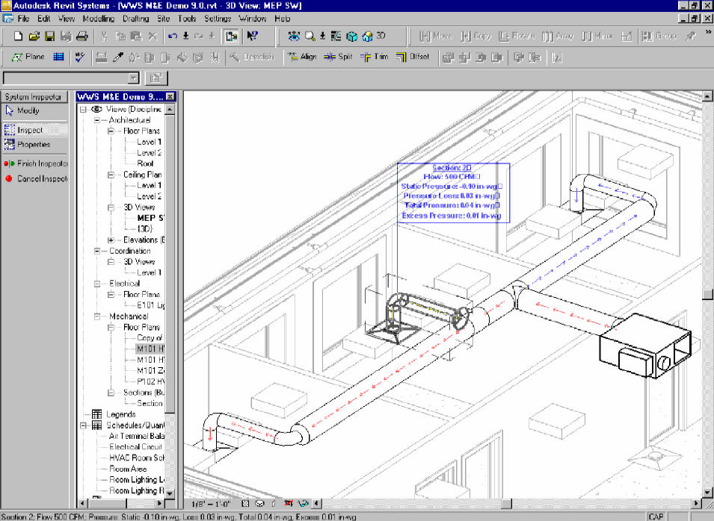The height and width of the screenshot is (521, 714).
Task: Collapse the Architectural branch
Action: [97, 120]
